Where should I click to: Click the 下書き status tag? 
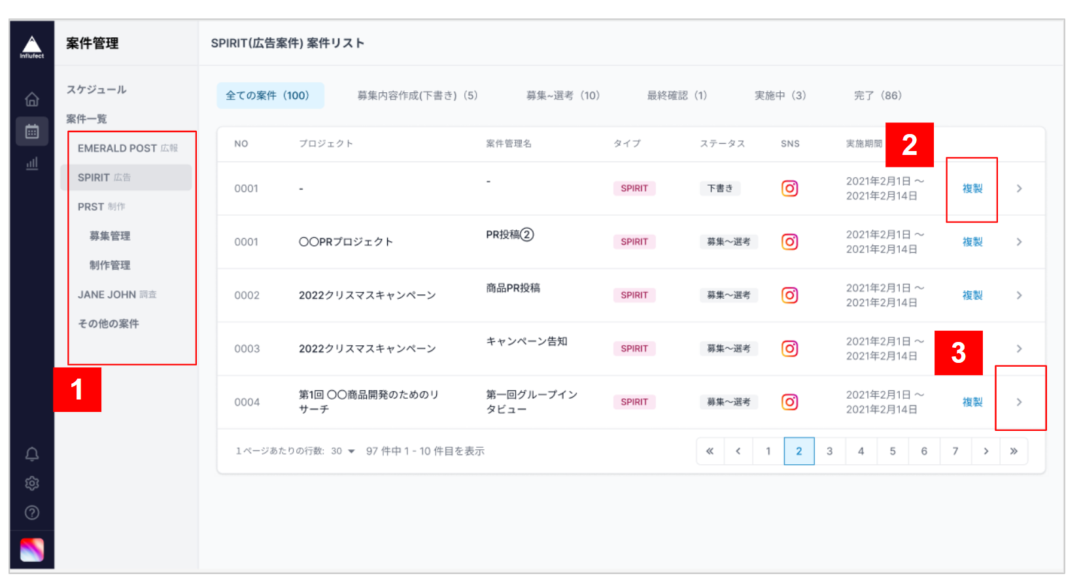point(719,188)
